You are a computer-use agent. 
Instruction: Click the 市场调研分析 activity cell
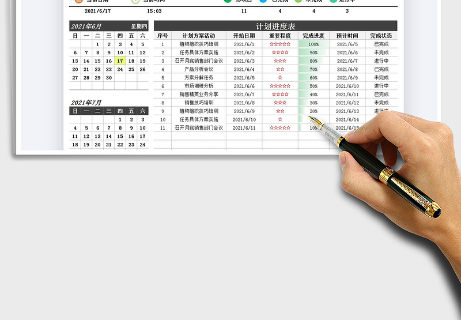click(199, 86)
